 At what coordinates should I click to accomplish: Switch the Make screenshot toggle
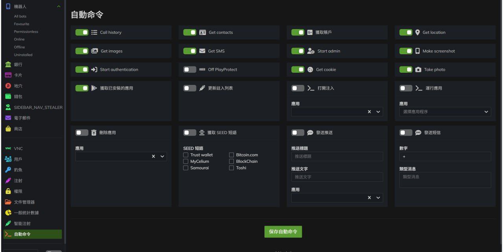(x=406, y=51)
